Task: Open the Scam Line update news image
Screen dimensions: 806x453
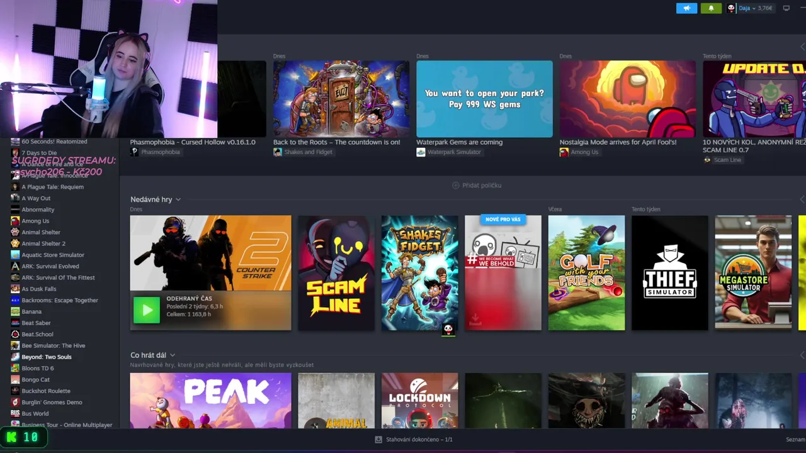Action: click(x=754, y=99)
